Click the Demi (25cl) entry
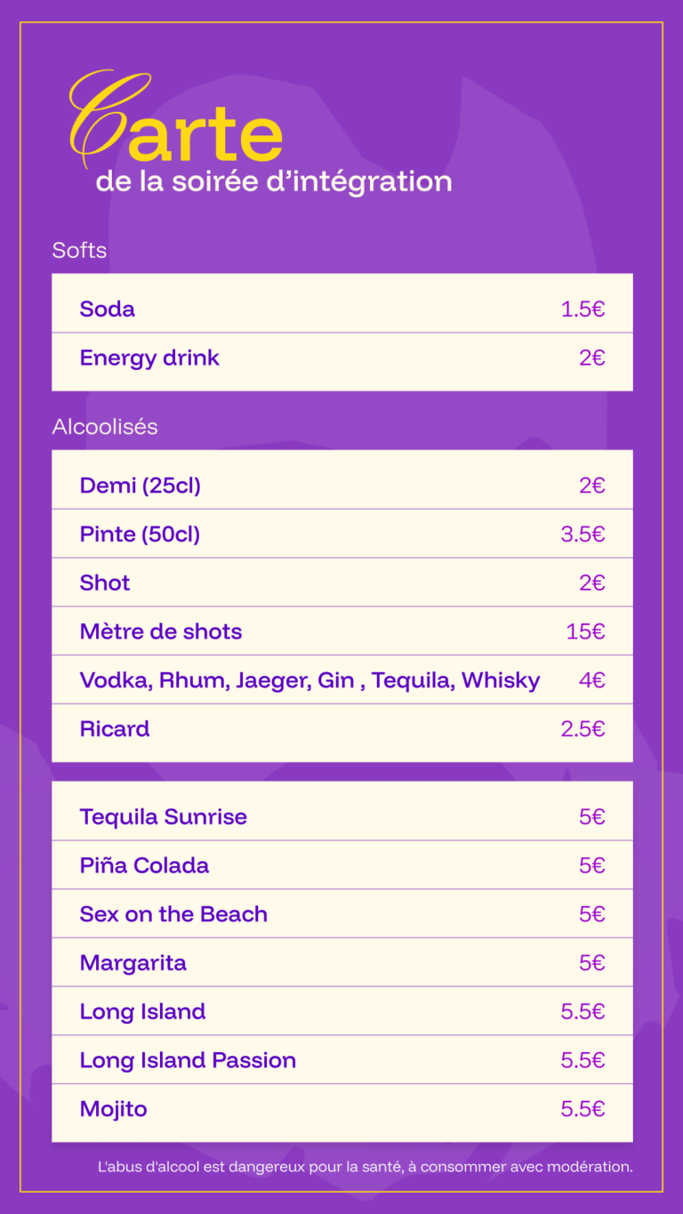 pos(141,486)
